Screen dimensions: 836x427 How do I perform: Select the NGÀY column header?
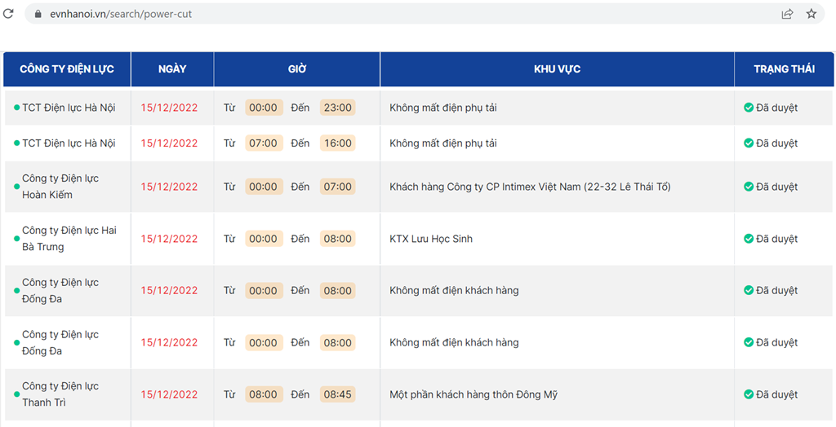tap(172, 69)
